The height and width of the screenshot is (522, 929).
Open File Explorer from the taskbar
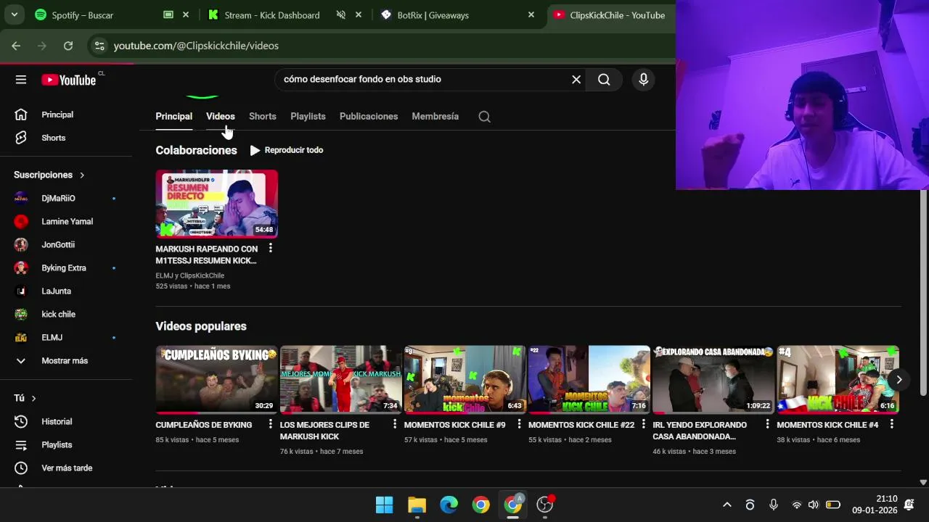pos(417,505)
